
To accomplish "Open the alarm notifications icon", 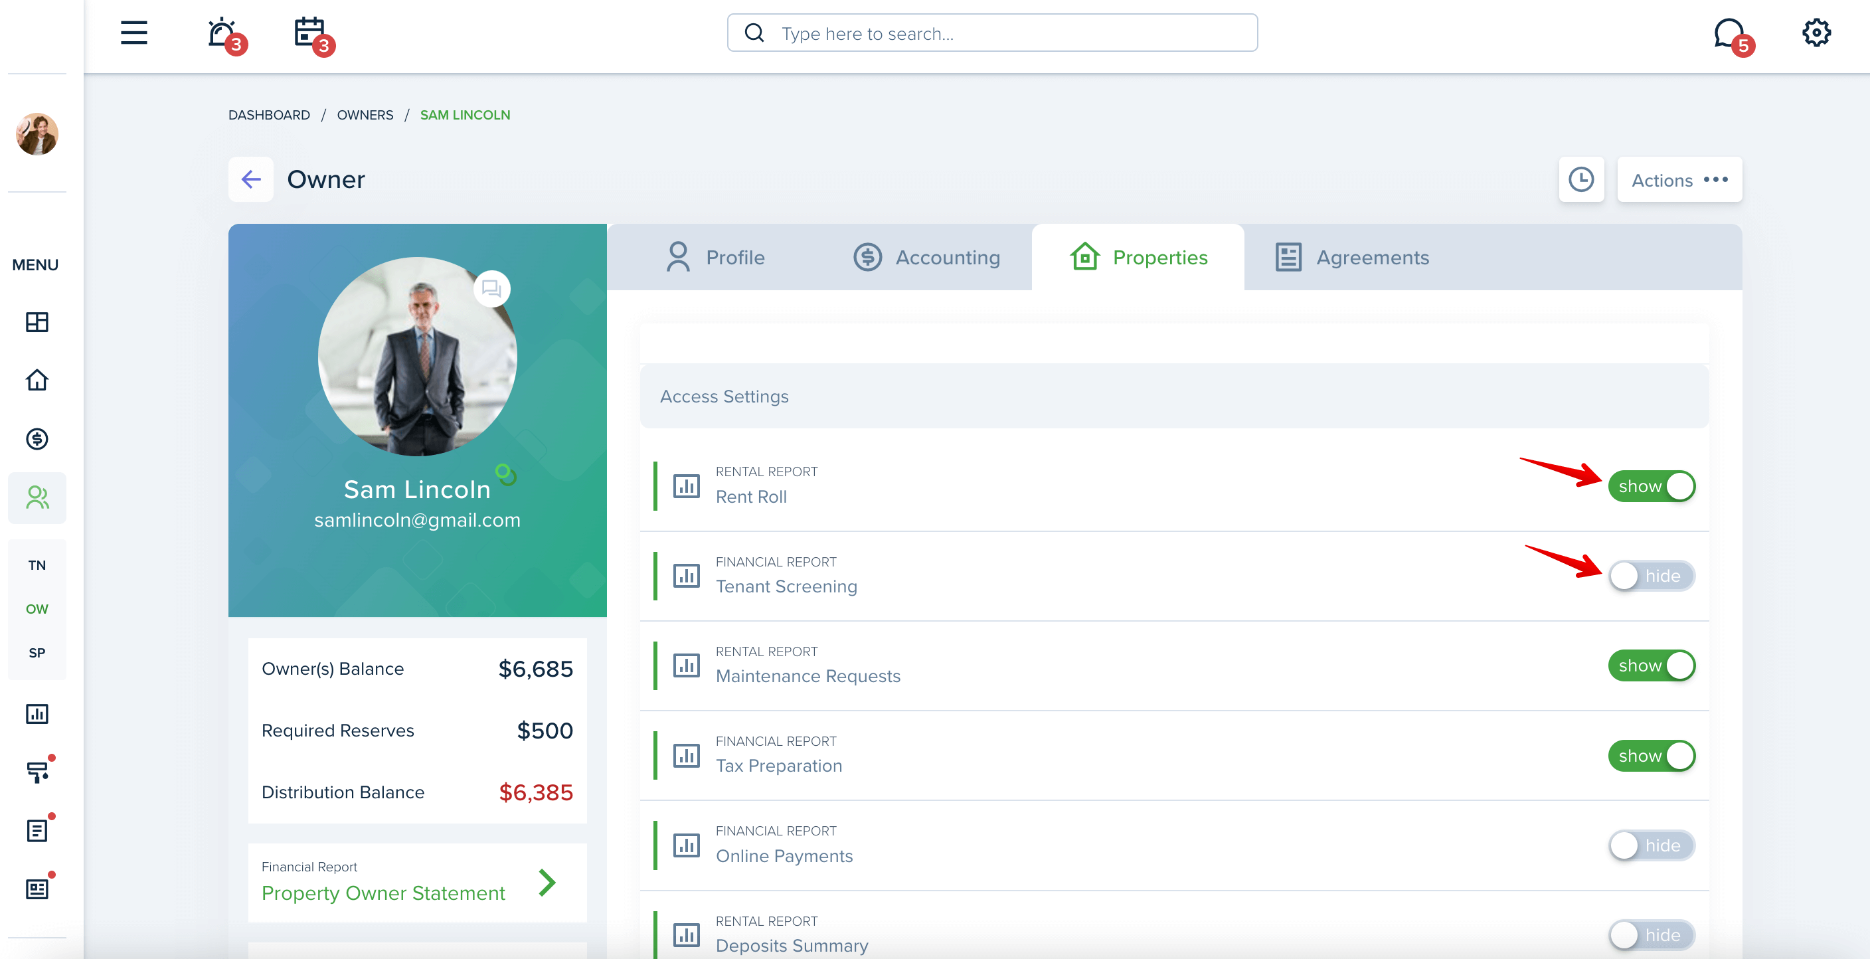I will pyautogui.click(x=223, y=34).
